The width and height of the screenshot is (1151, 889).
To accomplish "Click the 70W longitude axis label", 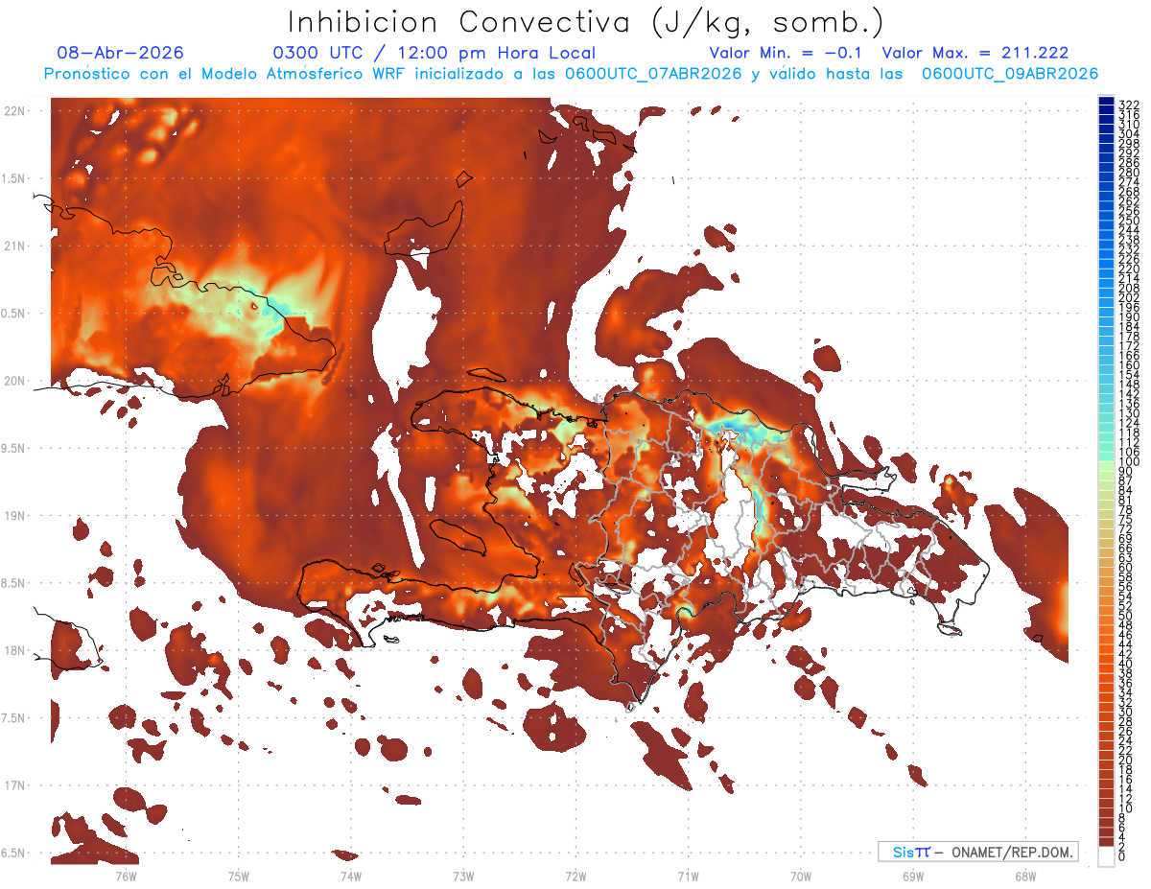I will click(801, 875).
